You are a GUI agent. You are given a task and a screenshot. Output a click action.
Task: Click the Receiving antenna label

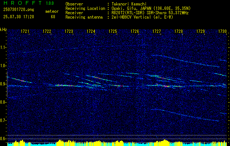84,17
